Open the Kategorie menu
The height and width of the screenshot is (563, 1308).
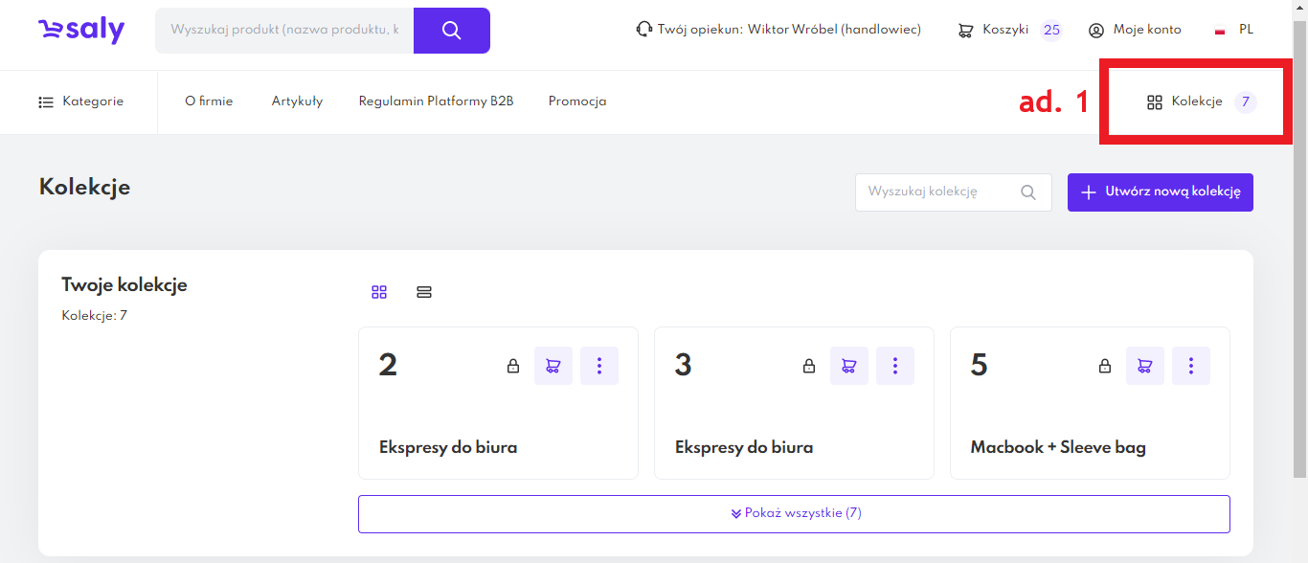pyautogui.click(x=81, y=101)
